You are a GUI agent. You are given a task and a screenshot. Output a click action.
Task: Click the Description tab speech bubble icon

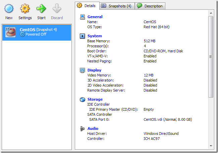pyautogui.click(x=139, y=6)
